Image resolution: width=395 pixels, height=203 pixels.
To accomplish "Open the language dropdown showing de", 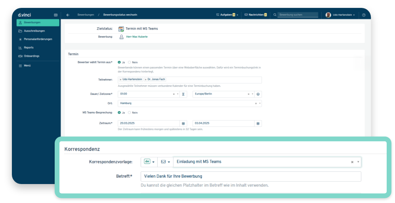I will 149,162.
